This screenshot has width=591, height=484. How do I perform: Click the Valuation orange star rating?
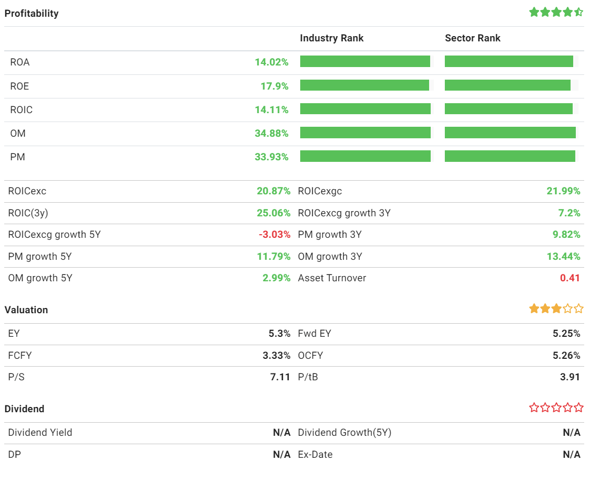[556, 309]
